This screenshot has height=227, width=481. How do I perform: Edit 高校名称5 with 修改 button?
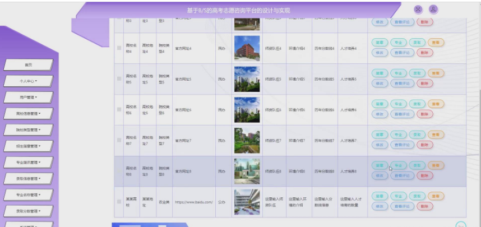pyautogui.click(x=380, y=84)
